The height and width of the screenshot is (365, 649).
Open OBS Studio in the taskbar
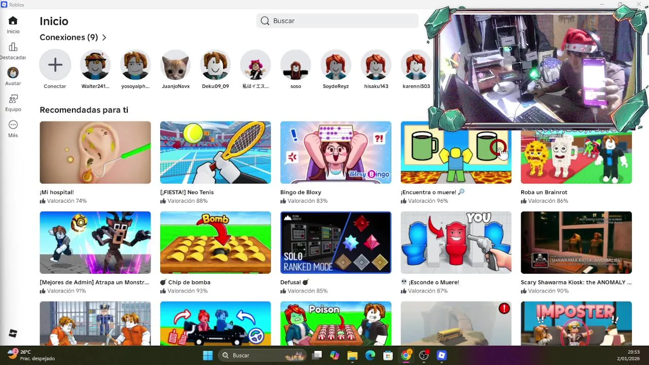pos(424,355)
